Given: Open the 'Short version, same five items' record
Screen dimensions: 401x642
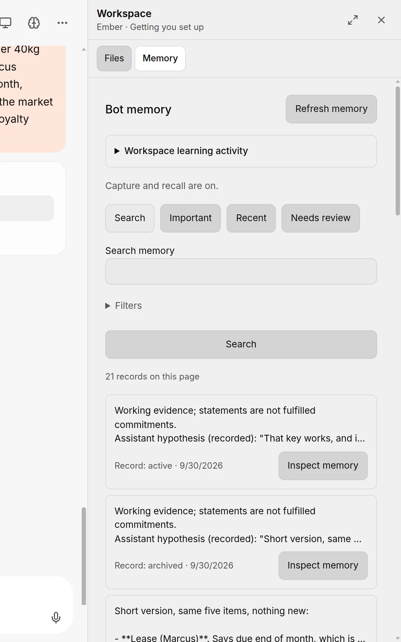Looking at the screenshot, I should tap(241, 619).
